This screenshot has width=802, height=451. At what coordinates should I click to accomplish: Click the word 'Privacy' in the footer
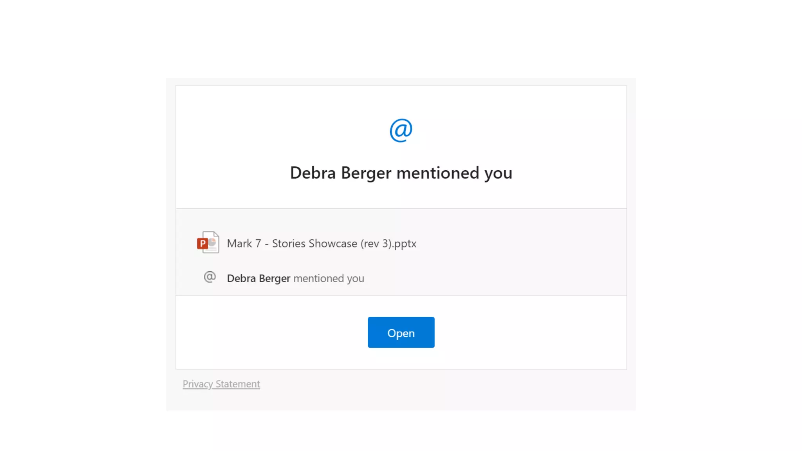(x=198, y=384)
